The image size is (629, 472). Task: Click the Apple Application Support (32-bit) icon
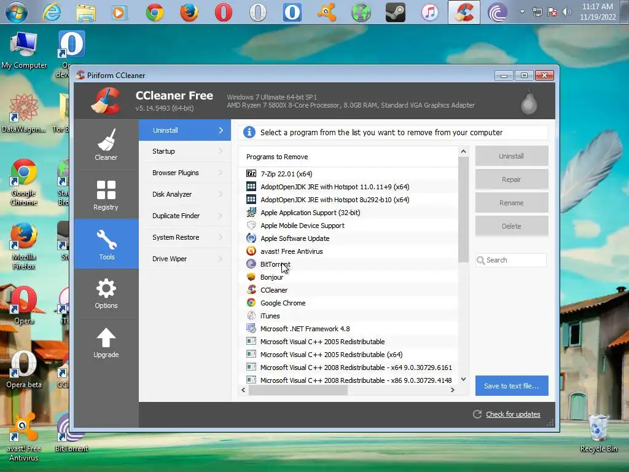251,212
